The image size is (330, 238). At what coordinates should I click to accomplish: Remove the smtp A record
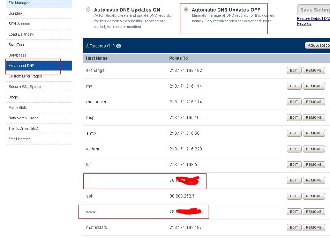coord(314,133)
